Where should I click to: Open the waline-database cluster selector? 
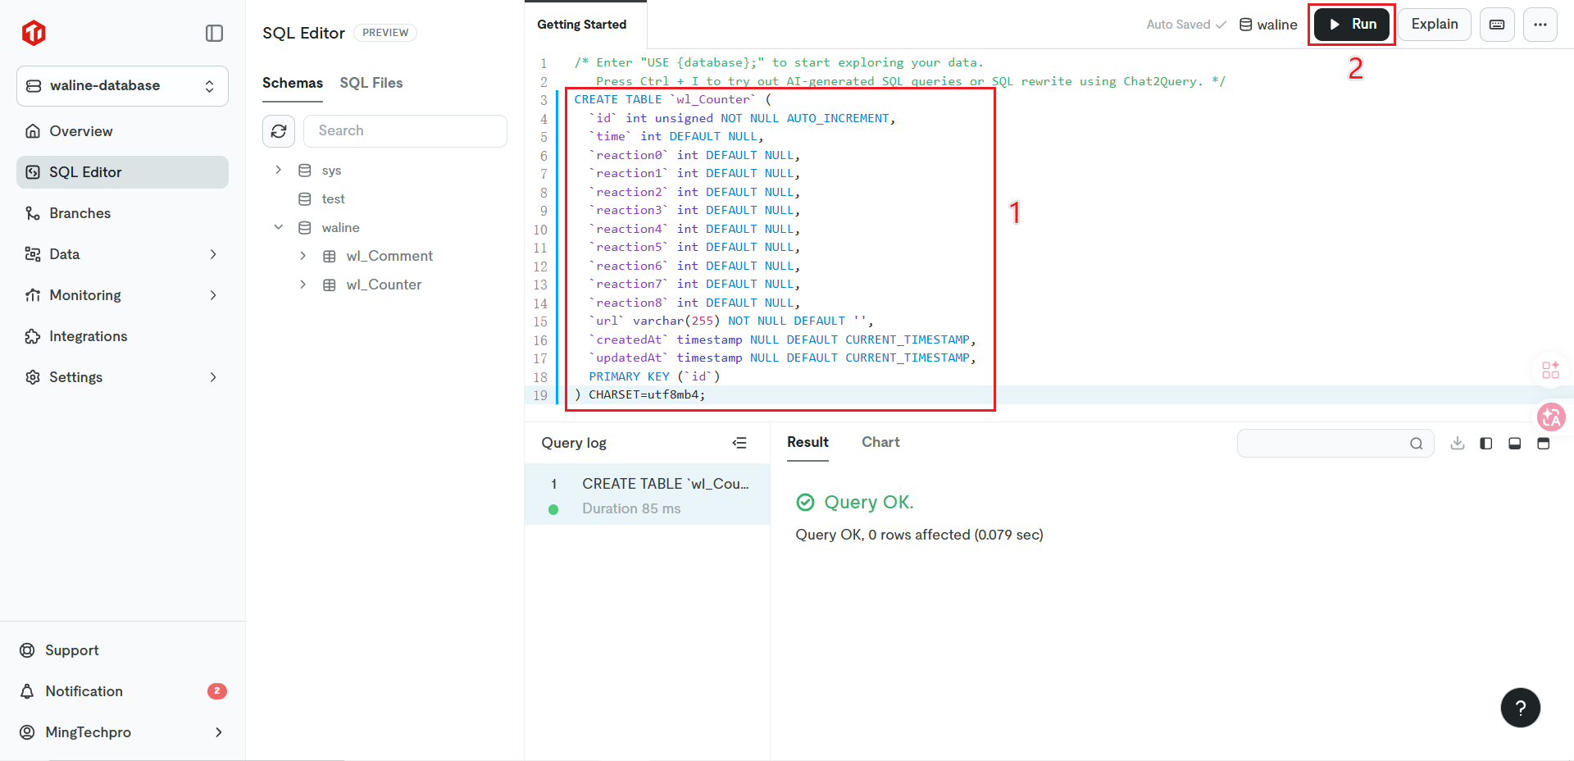[x=122, y=86]
